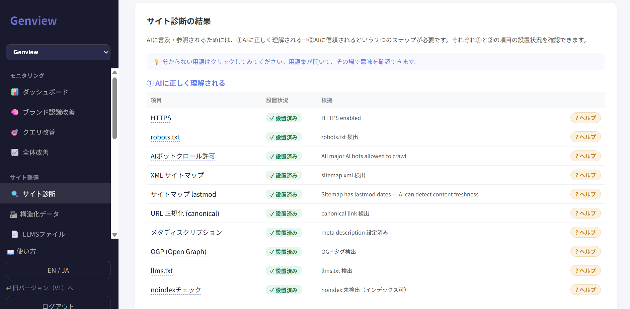Click the brain icon for ブランド認識改善
Viewport: 630px width, 309px height.
click(15, 112)
